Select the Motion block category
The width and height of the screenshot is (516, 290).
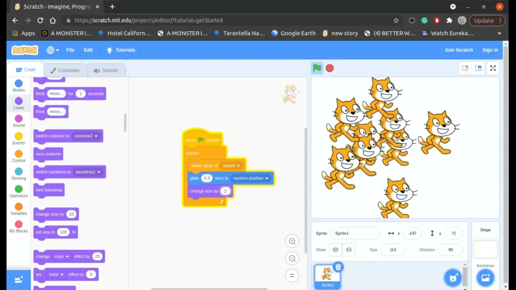tap(19, 86)
